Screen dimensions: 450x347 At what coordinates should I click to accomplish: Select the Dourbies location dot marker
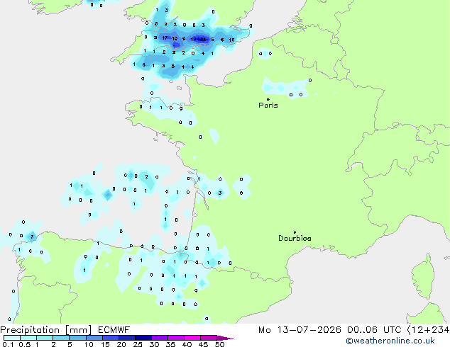295,232
